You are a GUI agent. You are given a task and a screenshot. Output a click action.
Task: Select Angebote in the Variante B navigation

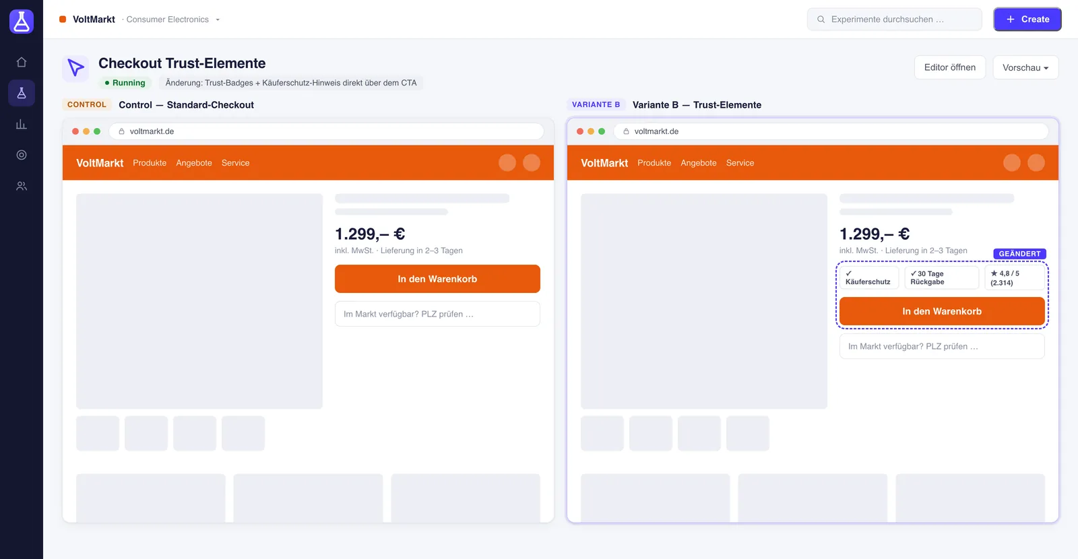pos(699,163)
